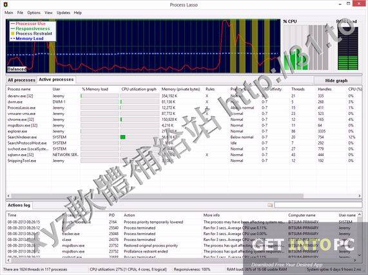Sort by Process name column header

(19, 89)
